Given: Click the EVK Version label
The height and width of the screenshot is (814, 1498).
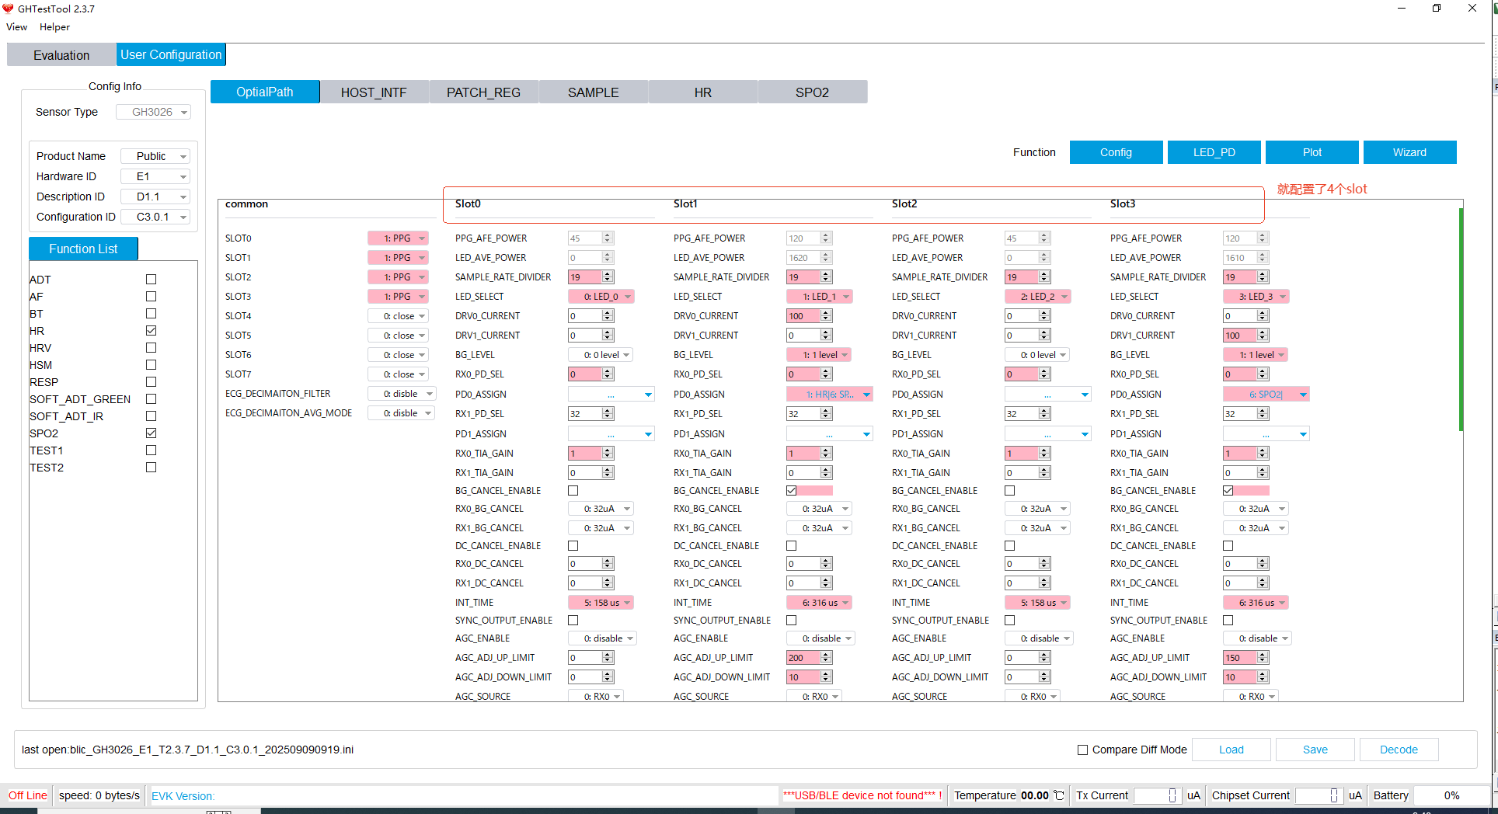Looking at the screenshot, I should (x=183, y=795).
